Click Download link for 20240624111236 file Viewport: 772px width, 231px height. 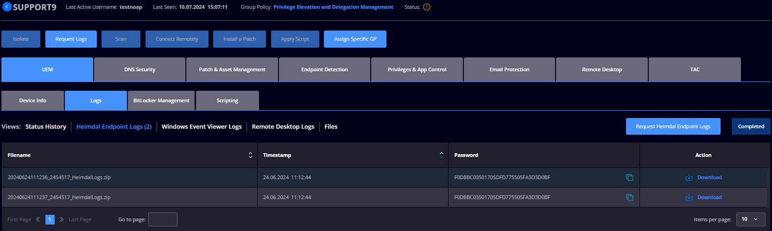[709, 177]
